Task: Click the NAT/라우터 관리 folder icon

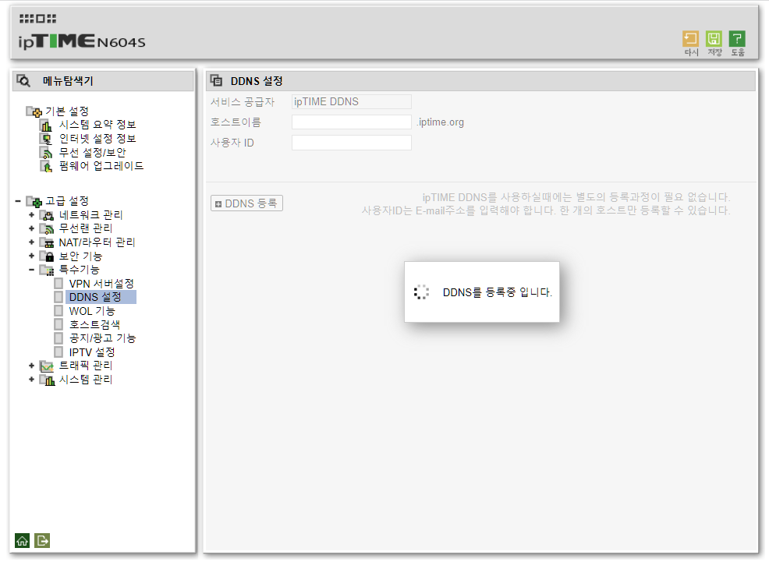Action: click(x=47, y=242)
